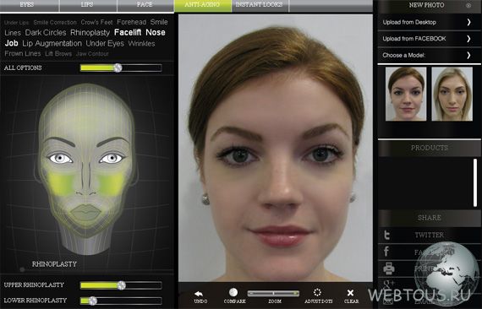The width and height of the screenshot is (482, 309).
Task: Toggle the Compare before/after icon
Action: [233, 292]
